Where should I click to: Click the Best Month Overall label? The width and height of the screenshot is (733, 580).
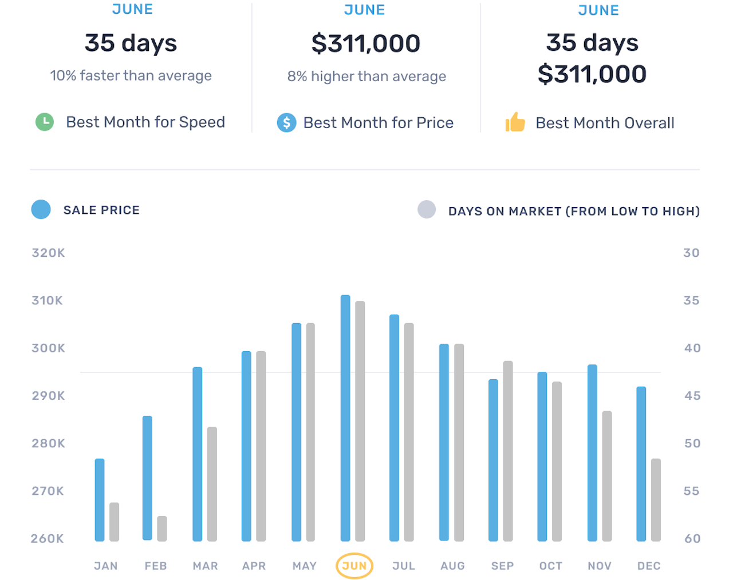click(605, 123)
